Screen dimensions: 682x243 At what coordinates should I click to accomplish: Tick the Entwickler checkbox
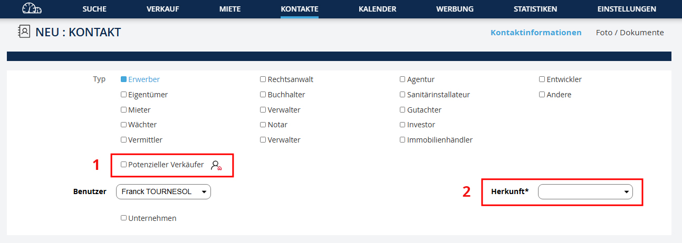[x=542, y=79]
